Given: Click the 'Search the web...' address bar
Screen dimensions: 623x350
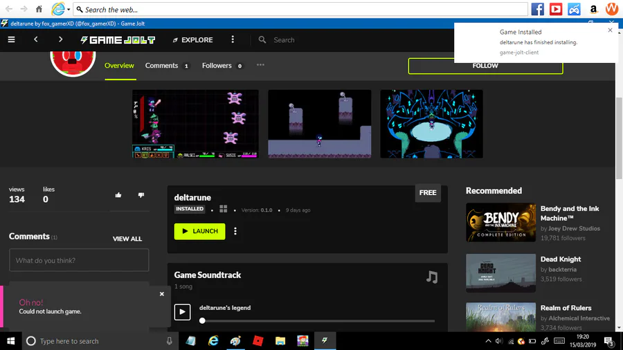Looking at the screenshot, I should click(x=300, y=9).
